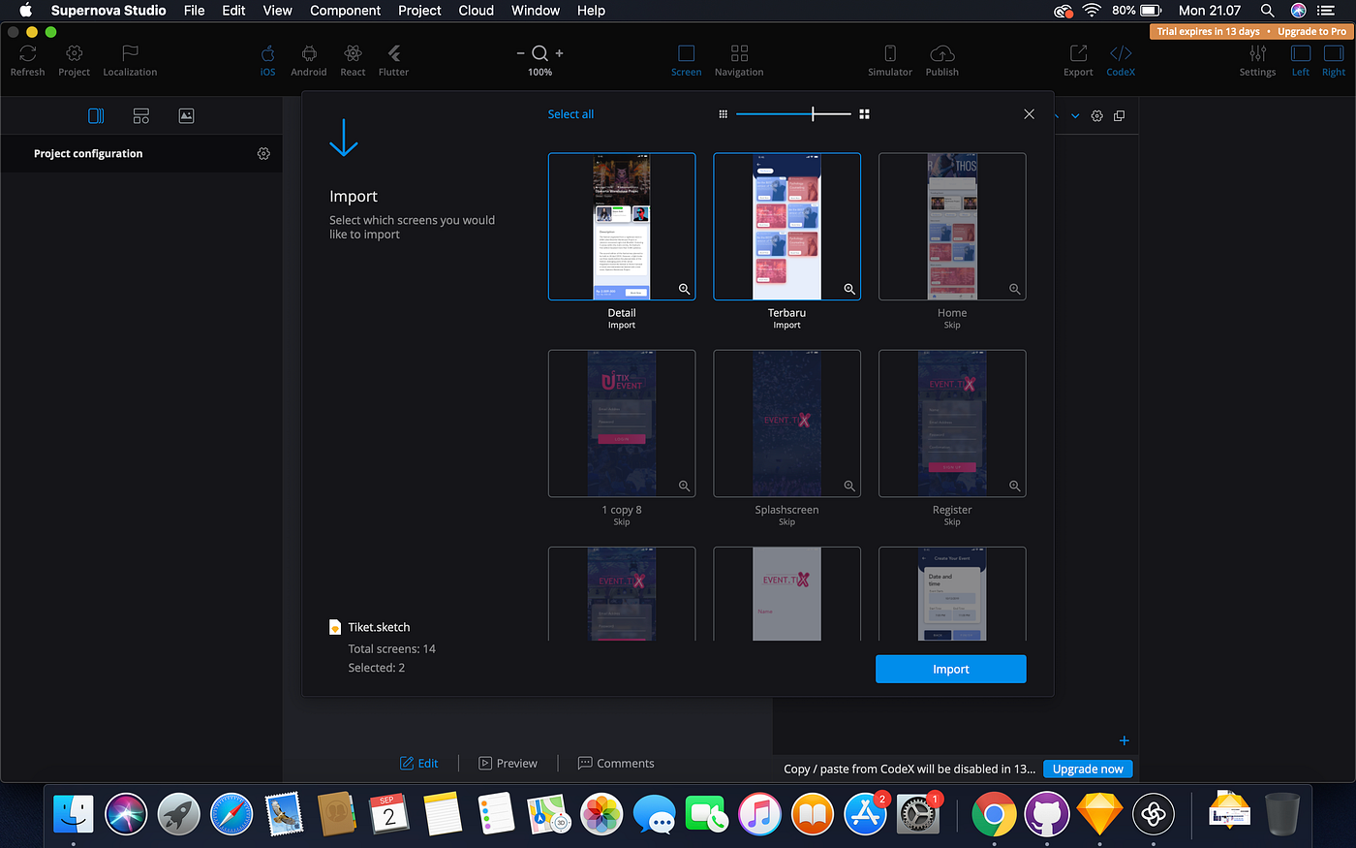Open the Component menu
The width and height of the screenshot is (1356, 848).
345,11
